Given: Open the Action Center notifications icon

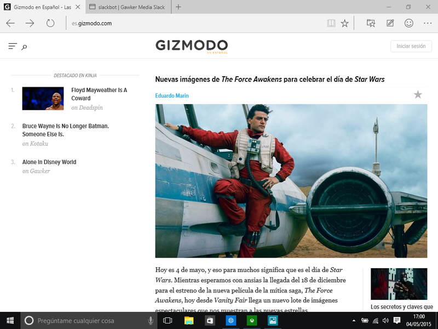Looking at the screenshot, I should (x=396, y=321).
